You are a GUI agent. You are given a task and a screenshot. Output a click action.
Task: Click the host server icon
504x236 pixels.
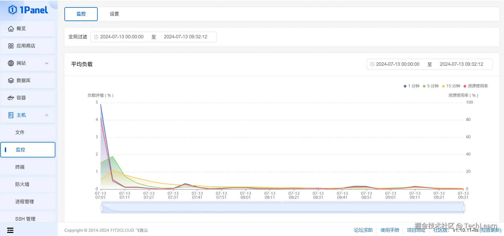11,115
